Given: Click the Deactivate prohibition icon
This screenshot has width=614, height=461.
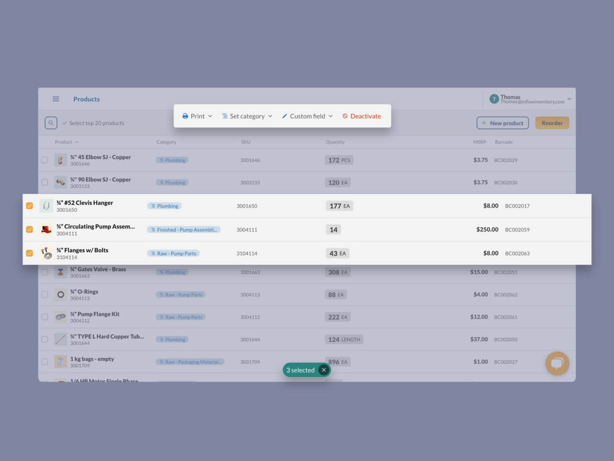Looking at the screenshot, I should [x=345, y=116].
